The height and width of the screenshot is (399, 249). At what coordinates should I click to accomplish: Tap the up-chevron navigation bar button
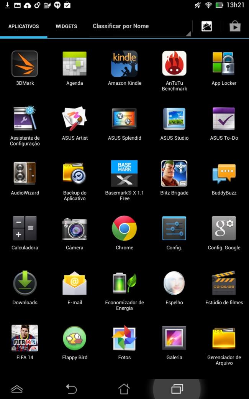(x=17, y=389)
